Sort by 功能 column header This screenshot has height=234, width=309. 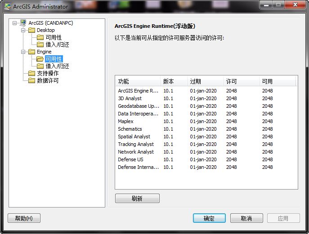tap(138, 81)
